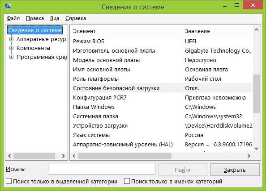The image size is (266, 191).
Task: Enable Поиск только в именах категорий checkbox
Action: (127, 181)
